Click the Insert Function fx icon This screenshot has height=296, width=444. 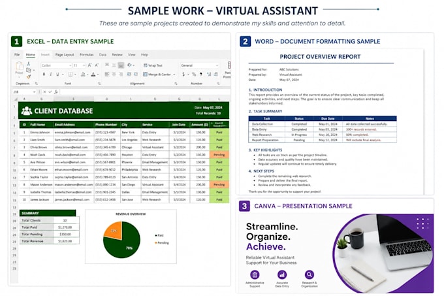56,91
